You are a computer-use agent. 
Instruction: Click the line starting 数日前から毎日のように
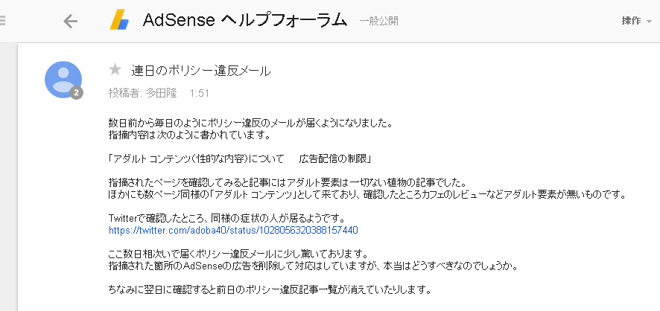250,124
